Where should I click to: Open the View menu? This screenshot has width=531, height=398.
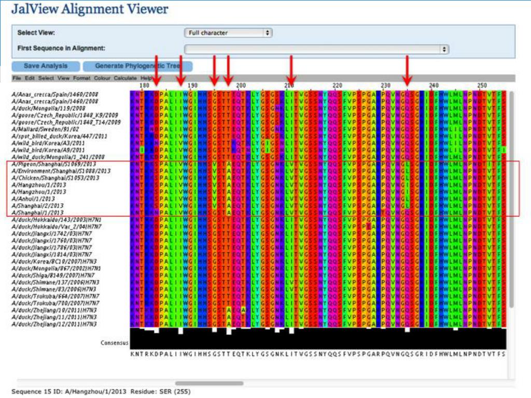pyautogui.click(x=63, y=78)
